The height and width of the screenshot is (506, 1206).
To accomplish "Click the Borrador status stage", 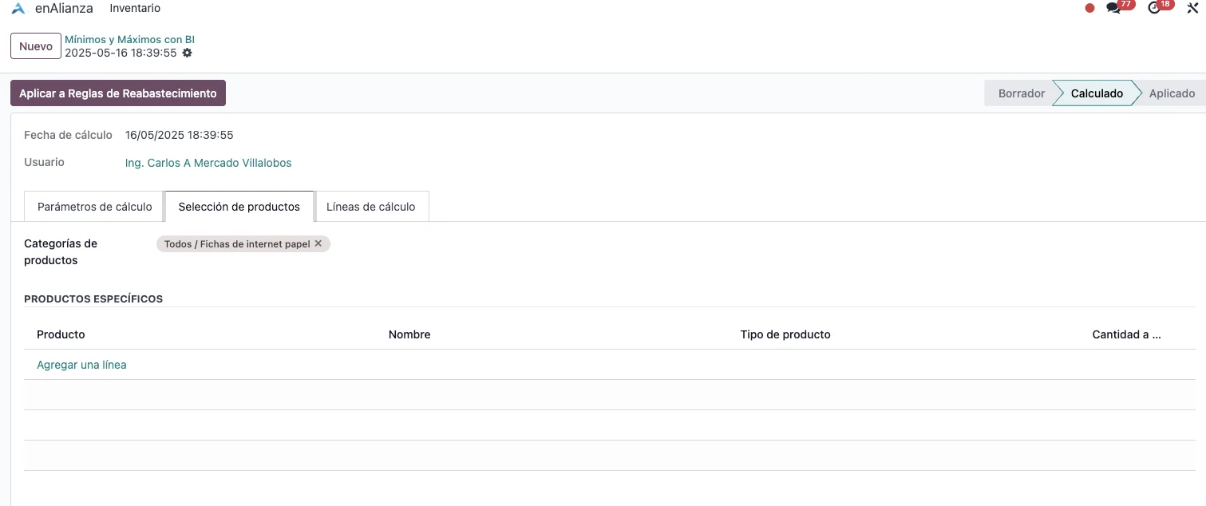I will (1021, 93).
